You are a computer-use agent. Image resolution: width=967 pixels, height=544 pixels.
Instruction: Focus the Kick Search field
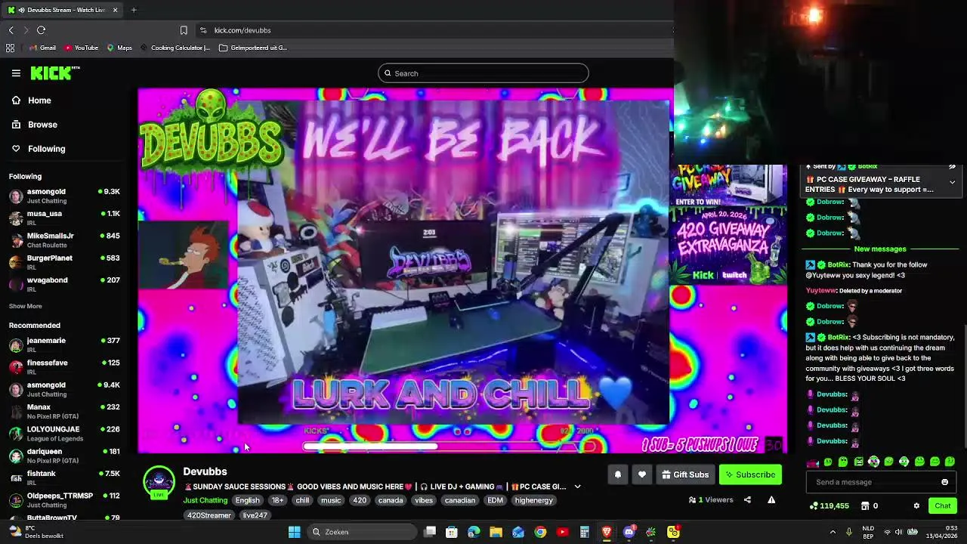[x=483, y=73]
